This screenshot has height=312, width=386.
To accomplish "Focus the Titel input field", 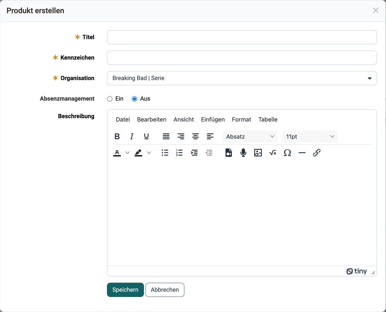I will click(242, 37).
